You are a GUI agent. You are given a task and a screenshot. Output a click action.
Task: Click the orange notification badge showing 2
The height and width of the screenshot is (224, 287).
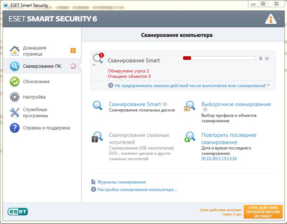coord(73,51)
